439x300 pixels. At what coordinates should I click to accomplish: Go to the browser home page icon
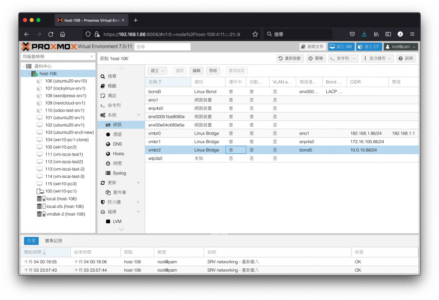63,34
